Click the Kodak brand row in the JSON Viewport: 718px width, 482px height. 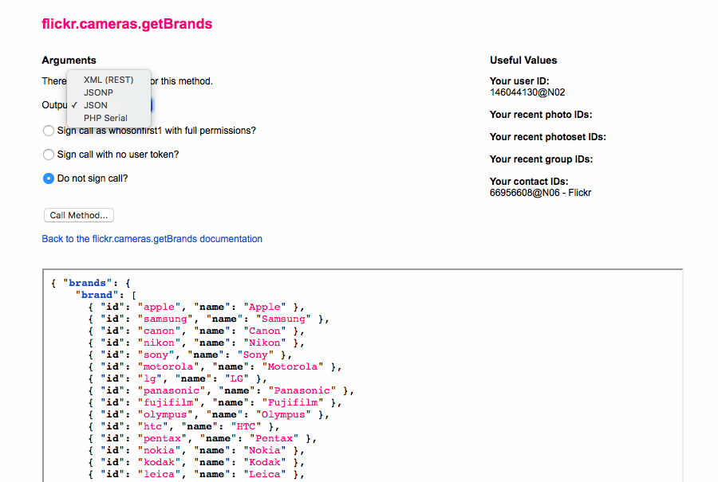point(196,462)
